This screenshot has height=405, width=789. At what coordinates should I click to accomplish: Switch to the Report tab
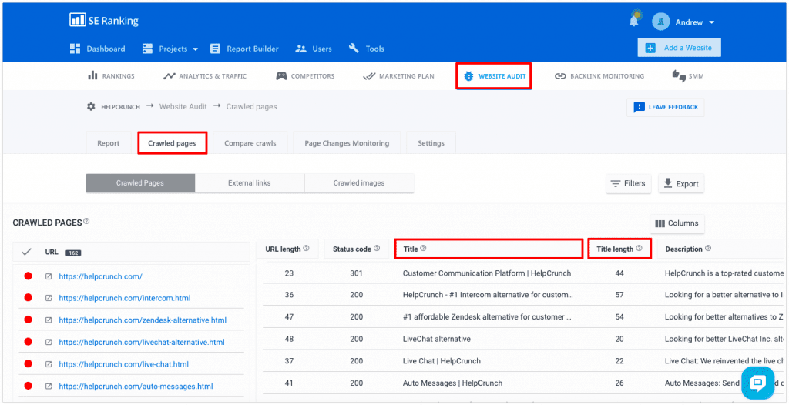[109, 143]
